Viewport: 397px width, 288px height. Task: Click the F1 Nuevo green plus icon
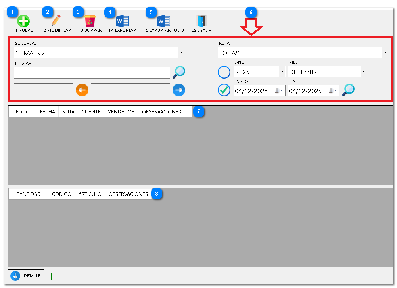click(x=23, y=21)
